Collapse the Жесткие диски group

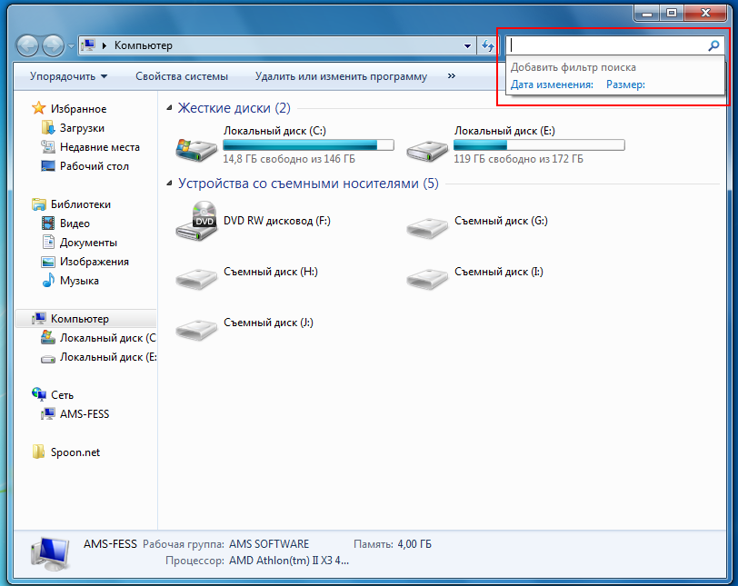pos(169,108)
